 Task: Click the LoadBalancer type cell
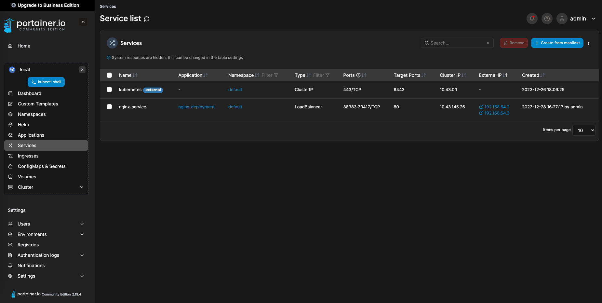(x=308, y=107)
